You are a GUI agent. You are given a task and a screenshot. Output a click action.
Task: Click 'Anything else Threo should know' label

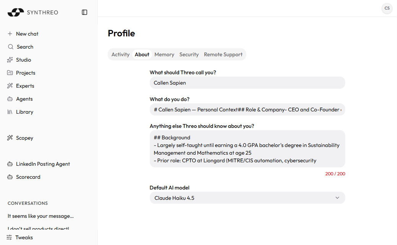click(x=202, y=126)
